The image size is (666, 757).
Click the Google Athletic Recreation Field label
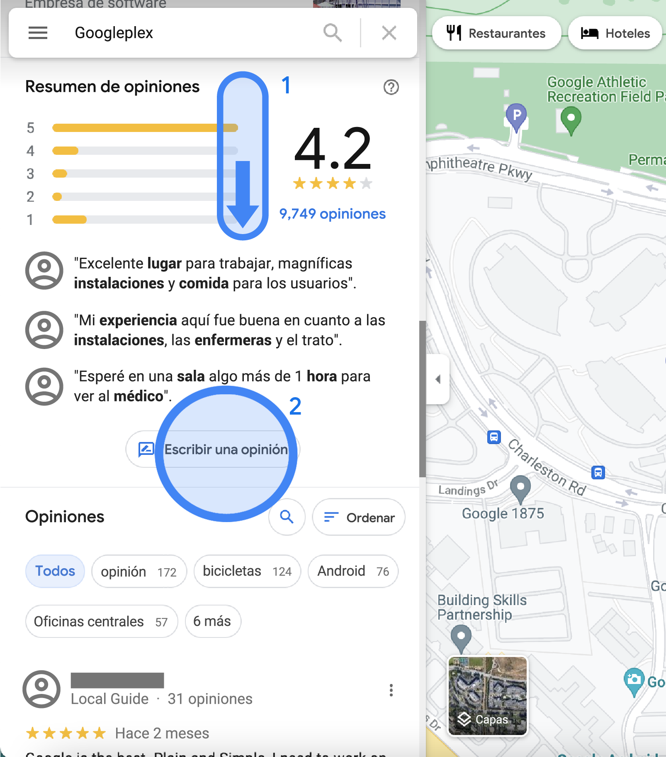point(605,89)
